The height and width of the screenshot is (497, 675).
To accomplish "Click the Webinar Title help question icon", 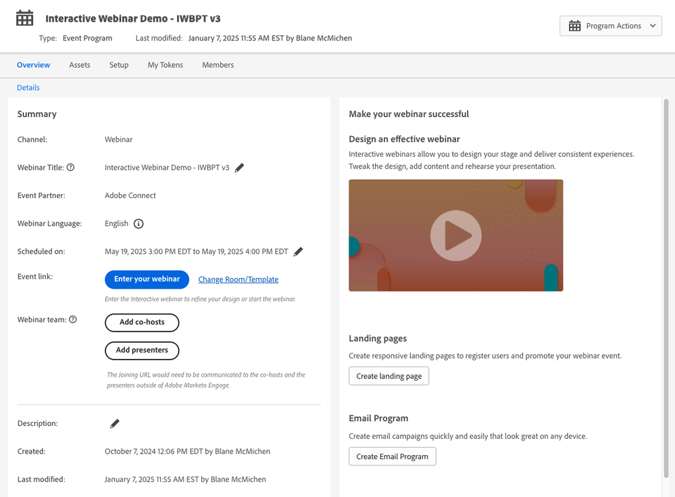I will [x=70, y=167].
